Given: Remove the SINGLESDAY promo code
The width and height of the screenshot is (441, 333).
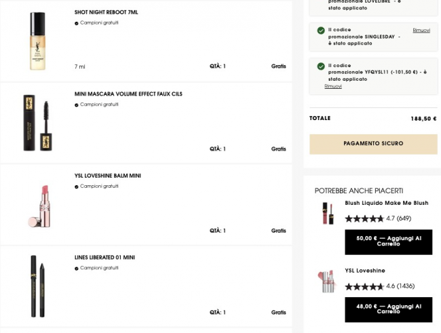Looking at the screenshot, I should pyautogui.click(x=421, y=31).
